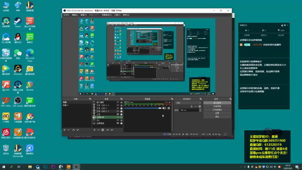
Task: Remove the selected scene with minus icon
Action: click(69, 130)
